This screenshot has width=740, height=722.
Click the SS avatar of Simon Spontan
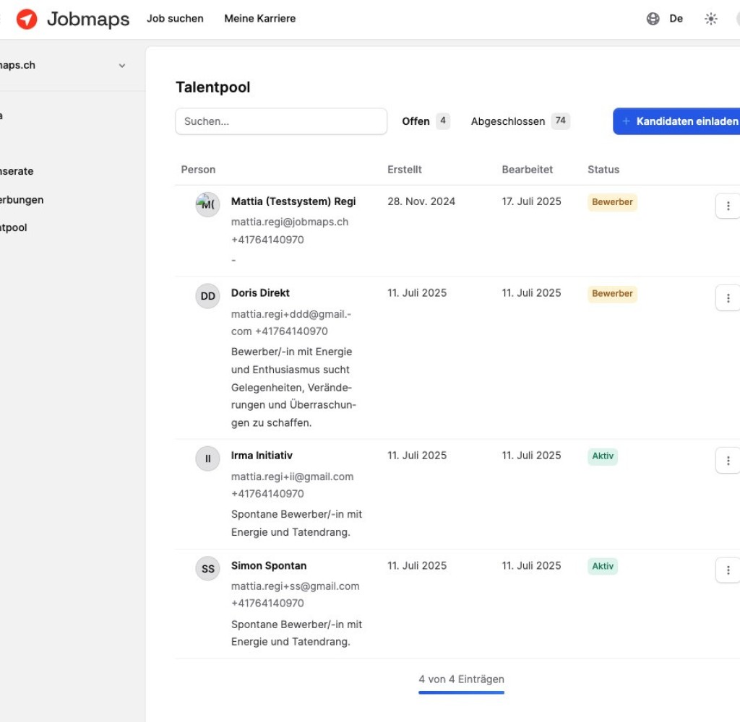(207, 568)
